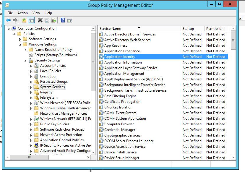Select Background Intelligent Transfer Service row
Image resolution: width=245 pixels, height=172 pixels.
163,85
